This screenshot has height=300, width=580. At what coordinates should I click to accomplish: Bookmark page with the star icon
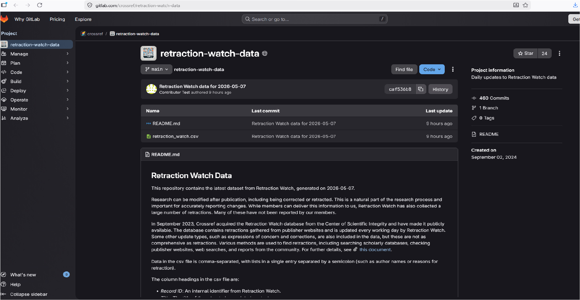click(x=525, y=5)
